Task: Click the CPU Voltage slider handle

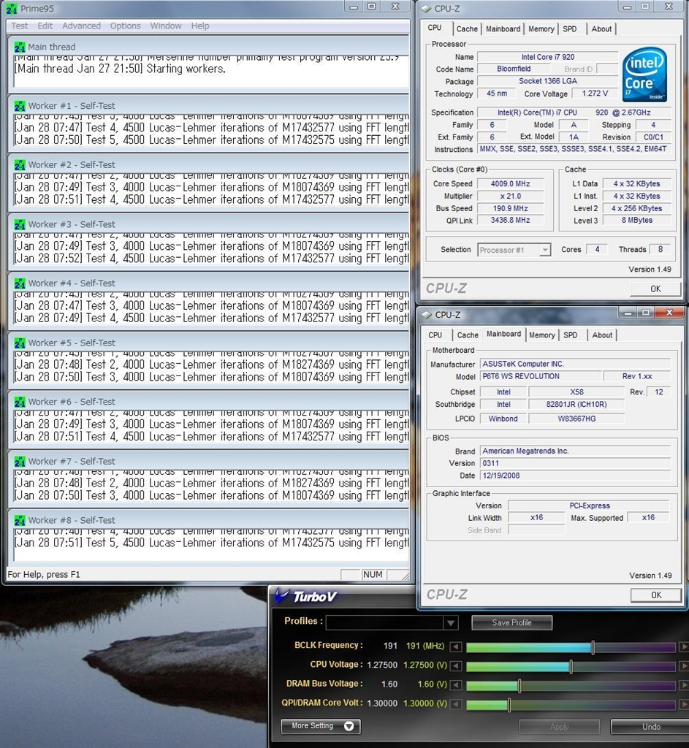Action: click(x=571, y=666)
